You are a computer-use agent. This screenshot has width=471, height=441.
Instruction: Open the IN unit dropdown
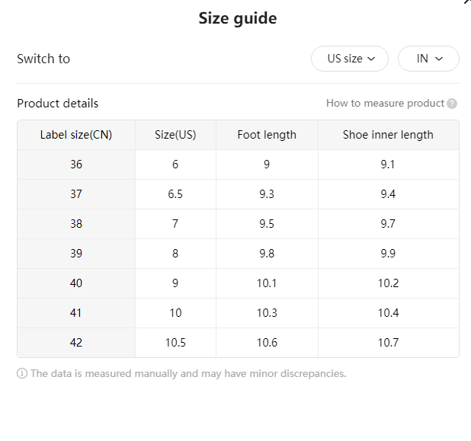428,59
